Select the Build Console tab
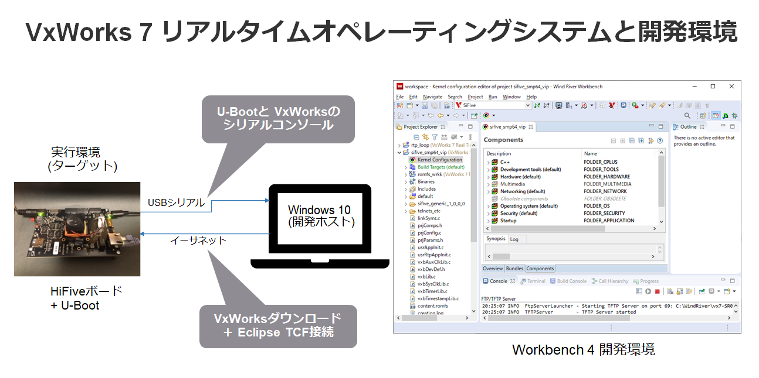Viewport: 759px width, 378px height. click(x=568, y=281)
